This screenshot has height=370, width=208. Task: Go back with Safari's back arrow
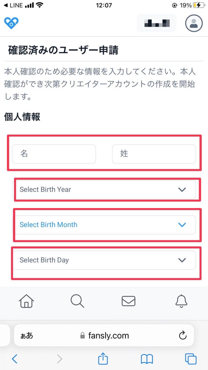pos(15,359)
